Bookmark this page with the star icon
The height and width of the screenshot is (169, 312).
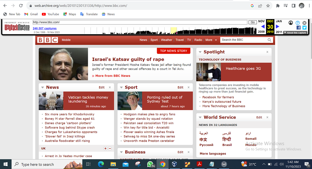(268, 6)
